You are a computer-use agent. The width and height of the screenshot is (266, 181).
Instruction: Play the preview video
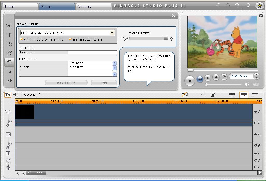tap(190, 81)
